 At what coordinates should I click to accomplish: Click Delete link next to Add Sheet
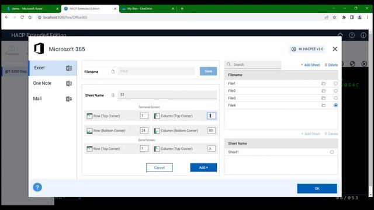[331, 65]
